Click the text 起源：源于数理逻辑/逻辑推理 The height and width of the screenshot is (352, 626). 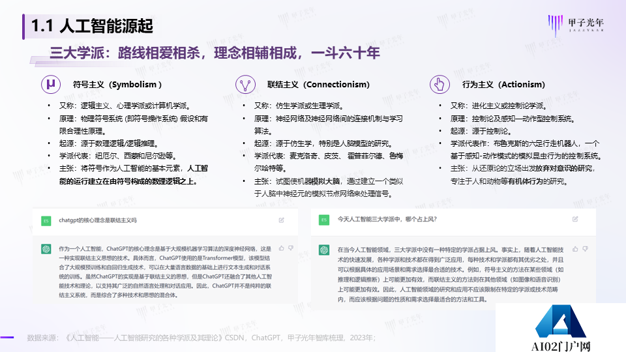click(x=109, y=143)
